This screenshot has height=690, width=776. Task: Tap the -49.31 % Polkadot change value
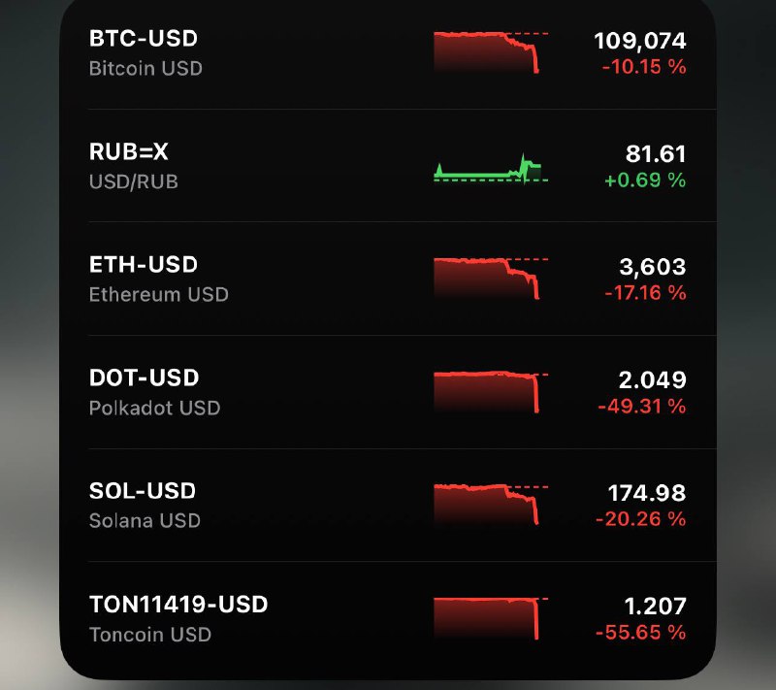[643, 406]
